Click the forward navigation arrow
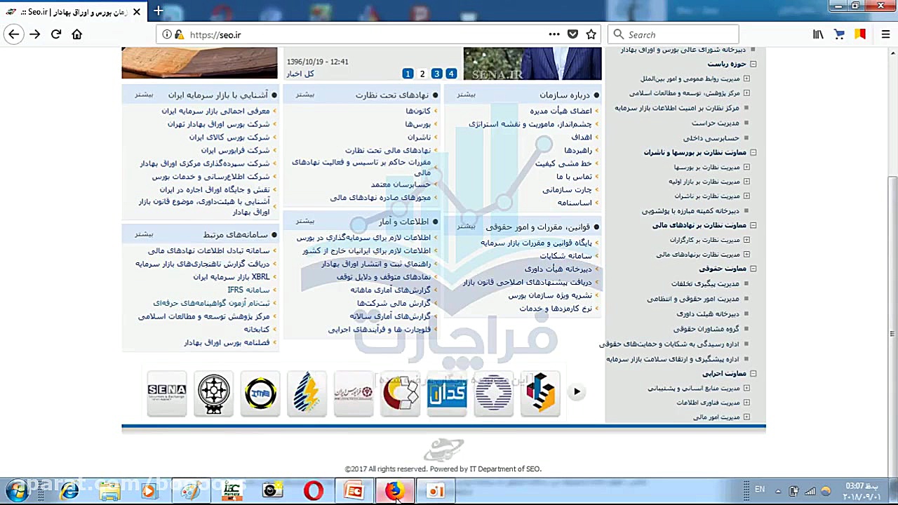Screen dimensions: 898x505 35,34
